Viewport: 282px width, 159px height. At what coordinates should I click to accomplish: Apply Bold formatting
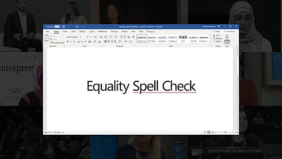(68, 41)
